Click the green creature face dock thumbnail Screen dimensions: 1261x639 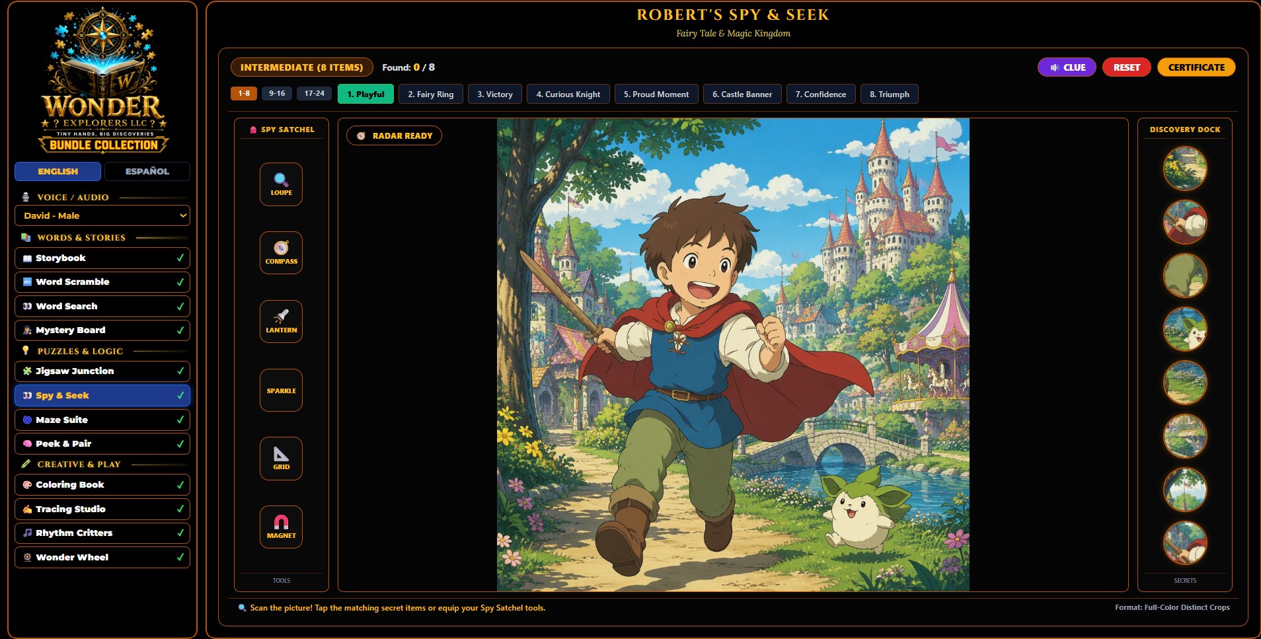click(x=1185, y=329)
